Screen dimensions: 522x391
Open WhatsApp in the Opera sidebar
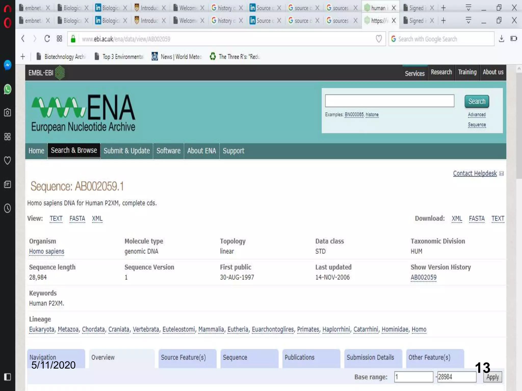coord(7,89)
